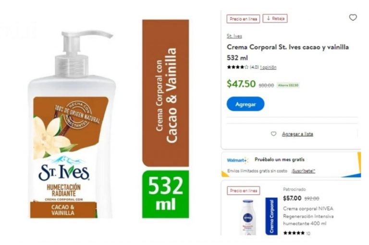Open the St. Ives brand link

pyautogui.click(x=234, y=36)
